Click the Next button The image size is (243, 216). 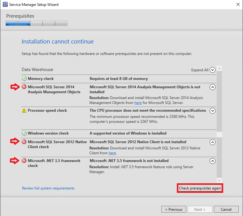(x=200, y=209)
